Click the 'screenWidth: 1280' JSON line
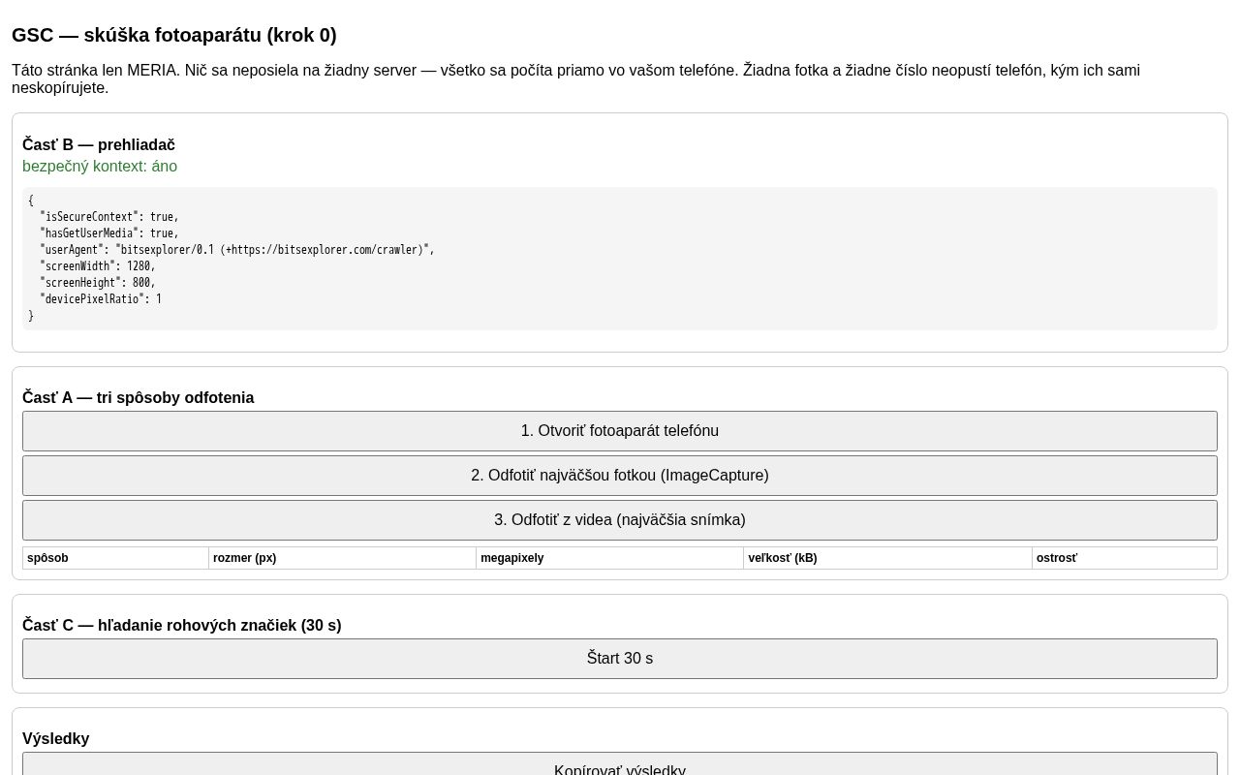This screenshot has height=775, width=1240. click(x=98, y=266)
